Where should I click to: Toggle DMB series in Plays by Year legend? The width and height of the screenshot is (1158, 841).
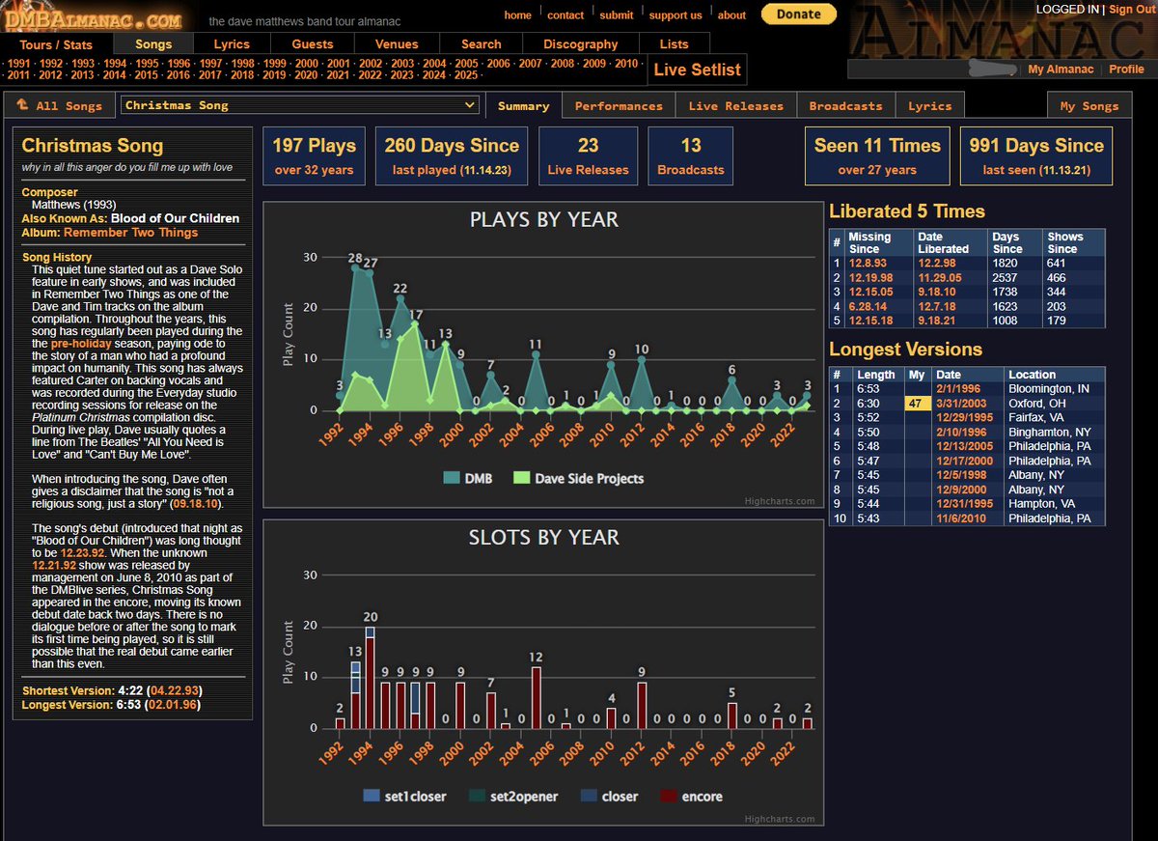468,478
